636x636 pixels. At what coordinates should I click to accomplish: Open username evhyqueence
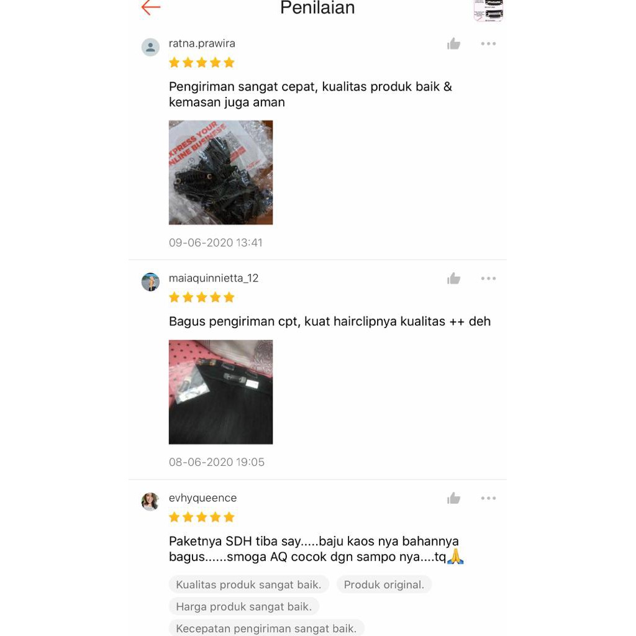[x=203, y=498]
